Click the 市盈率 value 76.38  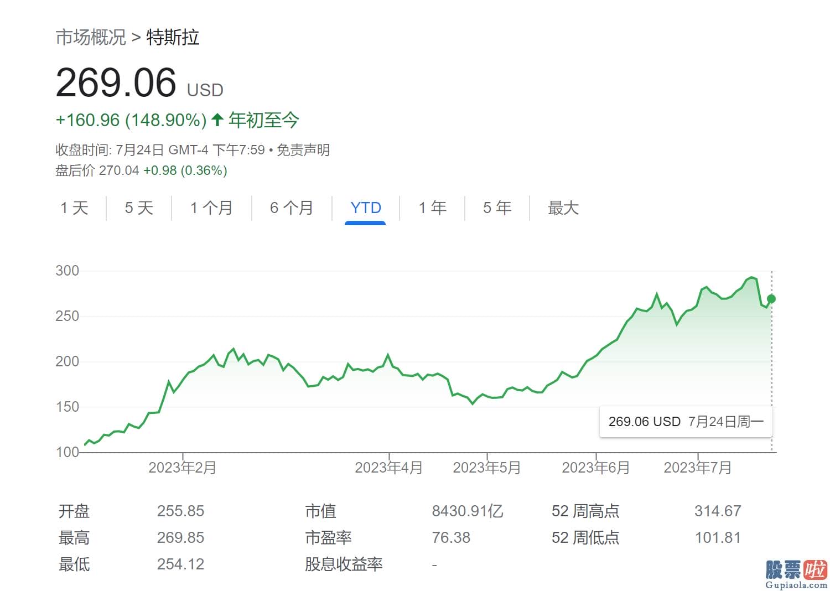[451, 537]
